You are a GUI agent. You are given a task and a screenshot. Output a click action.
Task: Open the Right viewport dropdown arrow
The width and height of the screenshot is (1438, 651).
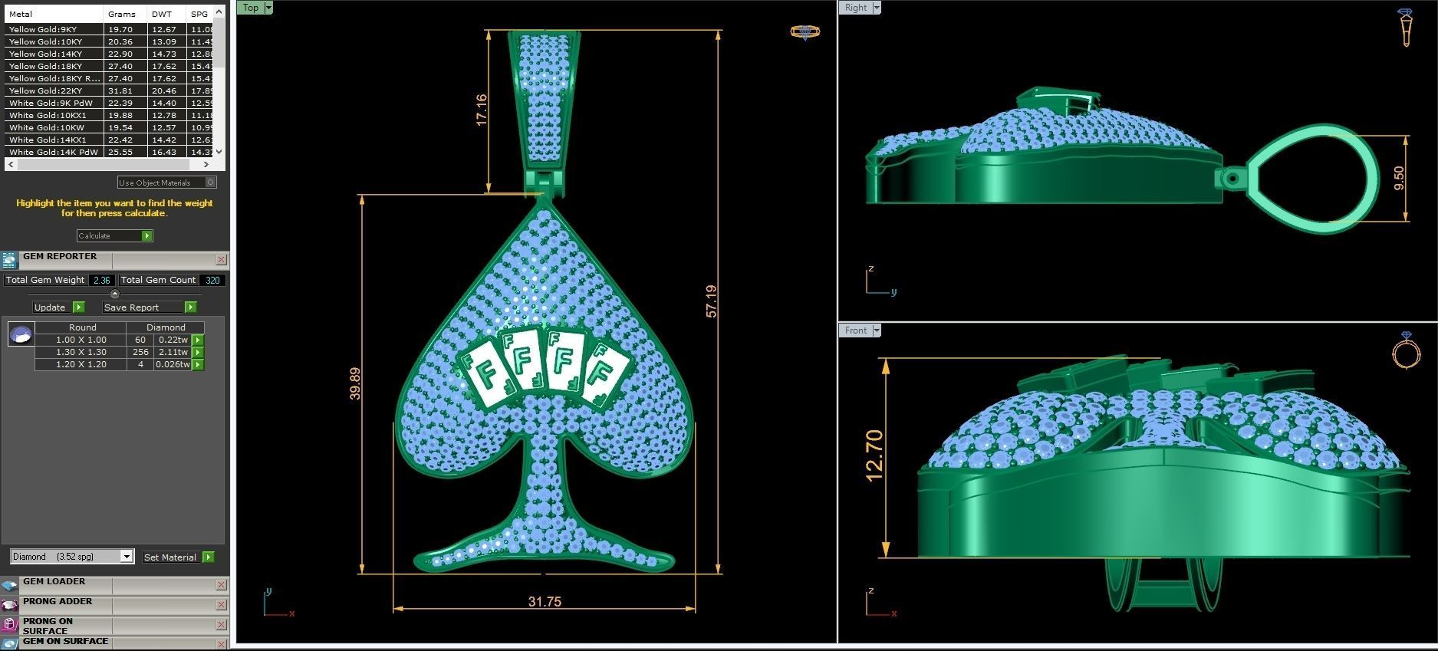click(876, 8)
